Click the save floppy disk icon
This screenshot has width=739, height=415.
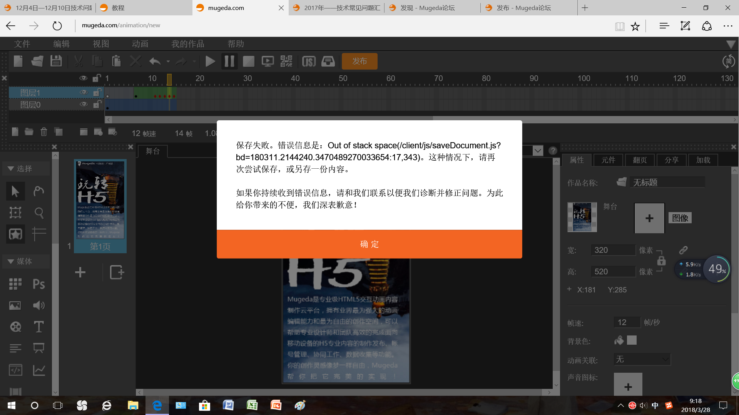[56, 61]
